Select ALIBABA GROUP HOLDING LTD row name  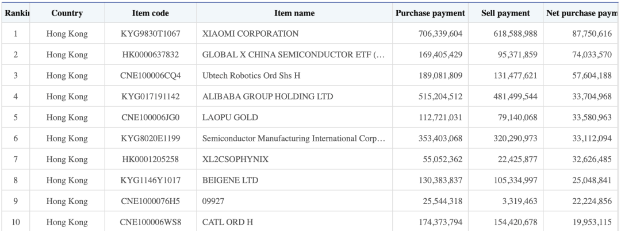259,97
